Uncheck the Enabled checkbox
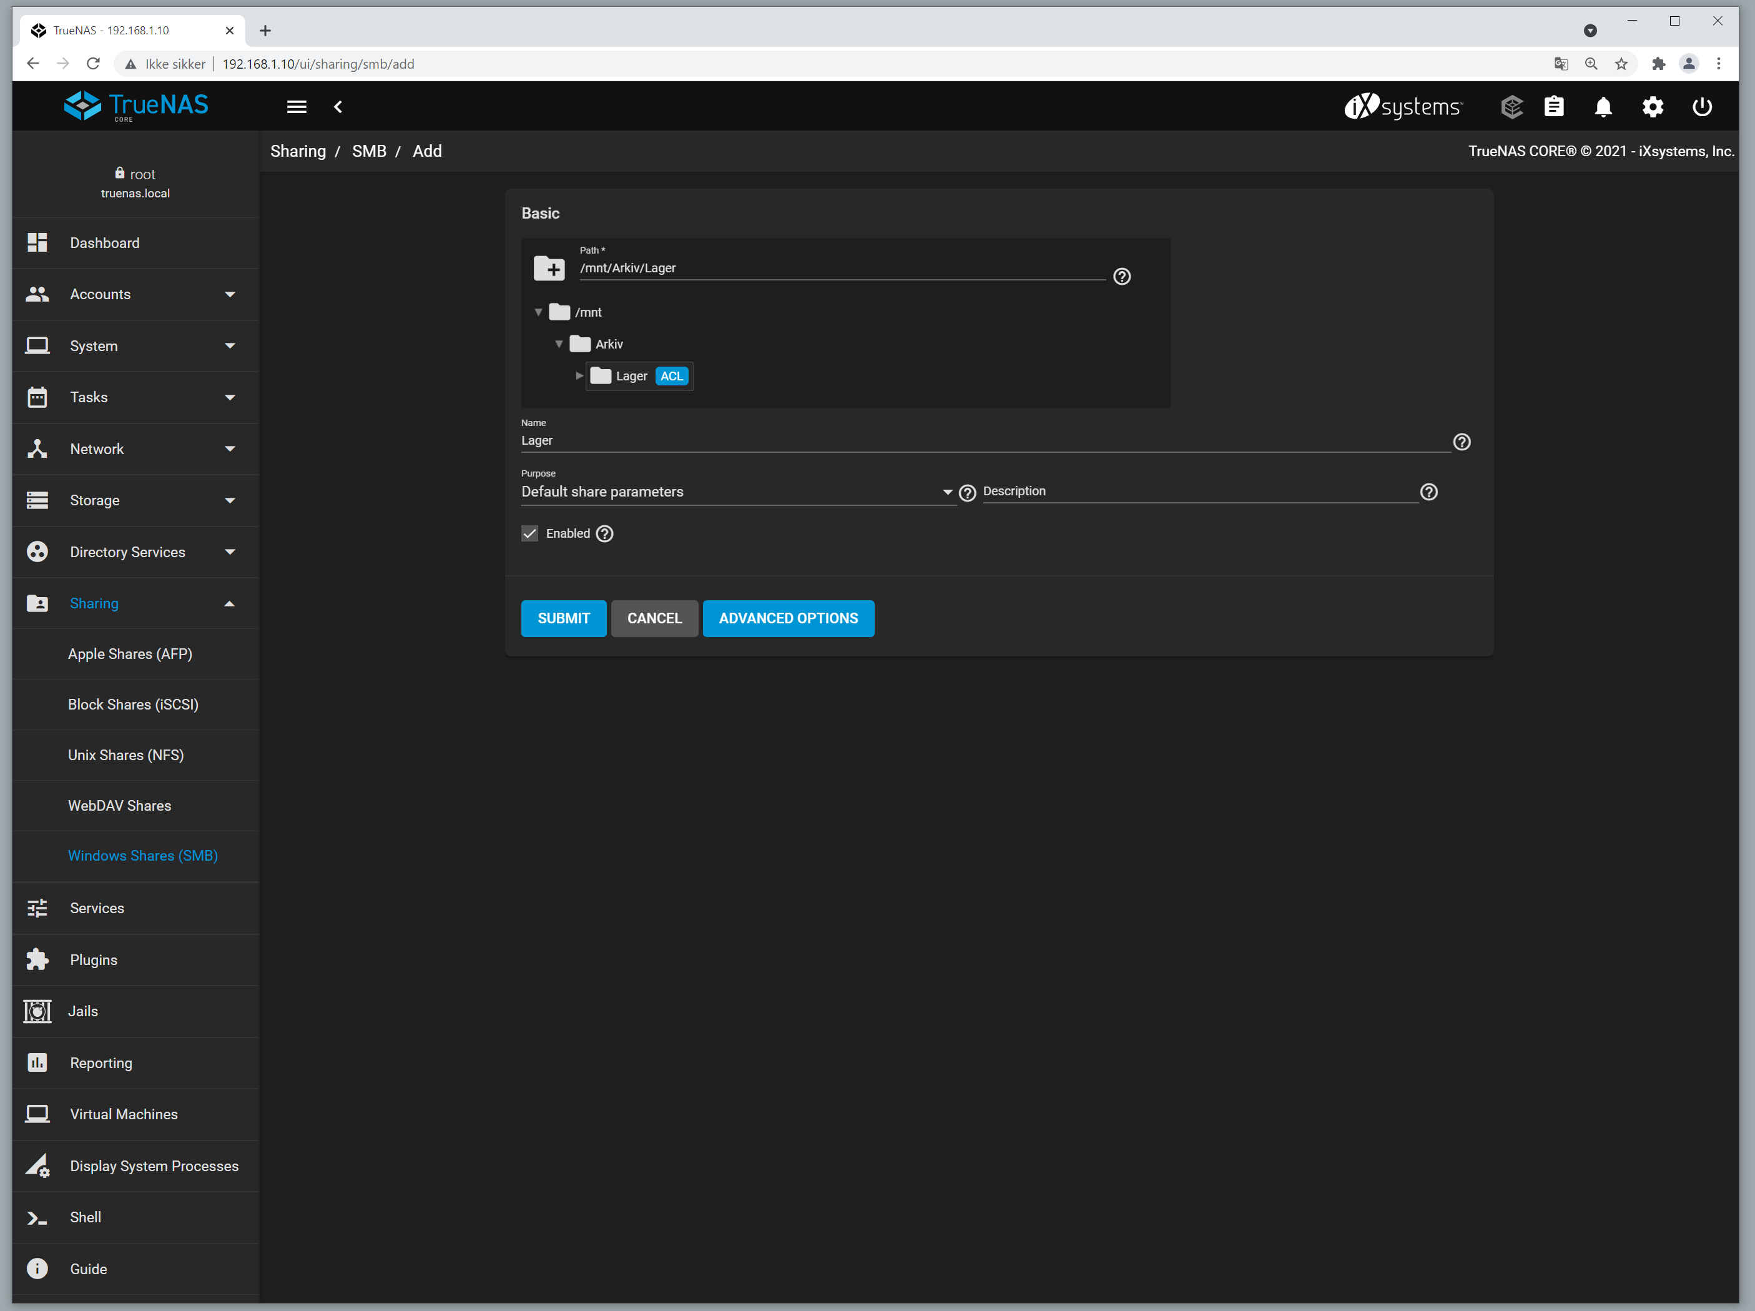1755x1311 pixels. point(530,533)
